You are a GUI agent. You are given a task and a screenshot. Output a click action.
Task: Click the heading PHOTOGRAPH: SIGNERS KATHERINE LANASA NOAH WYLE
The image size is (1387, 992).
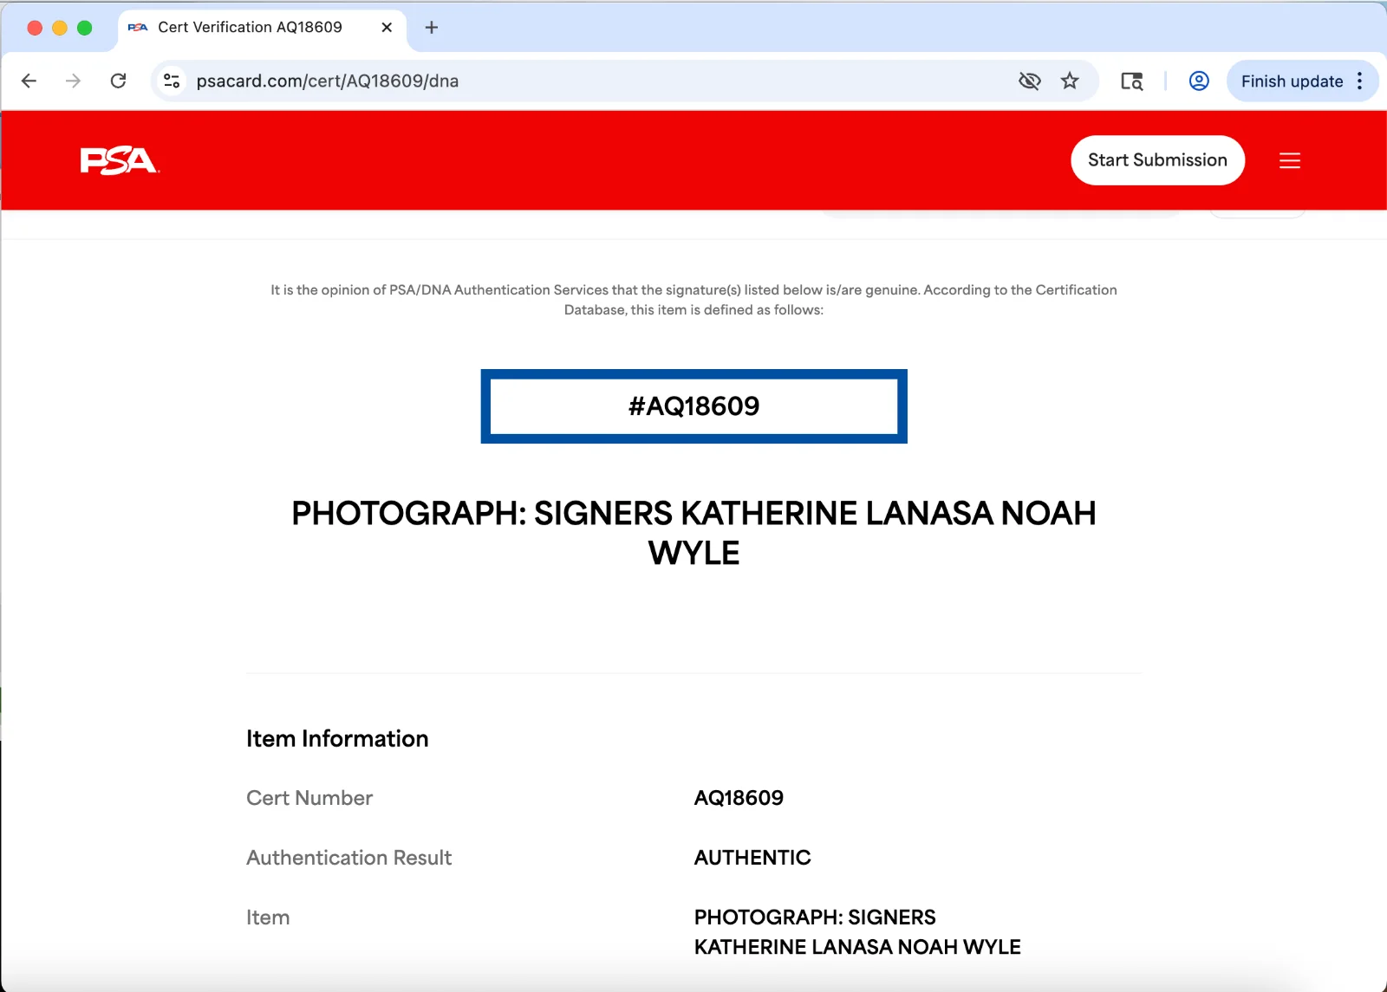[693, 533]
